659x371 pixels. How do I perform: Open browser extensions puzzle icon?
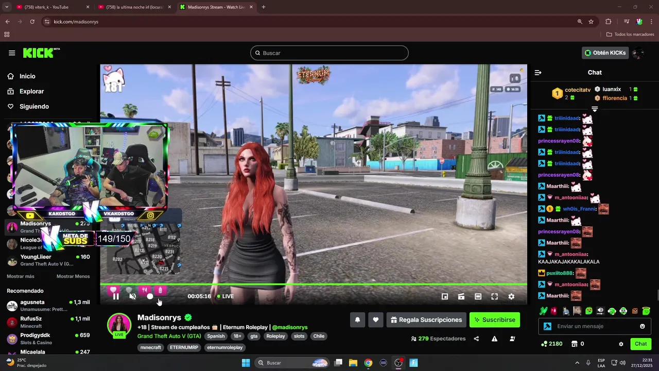(609, 22)
